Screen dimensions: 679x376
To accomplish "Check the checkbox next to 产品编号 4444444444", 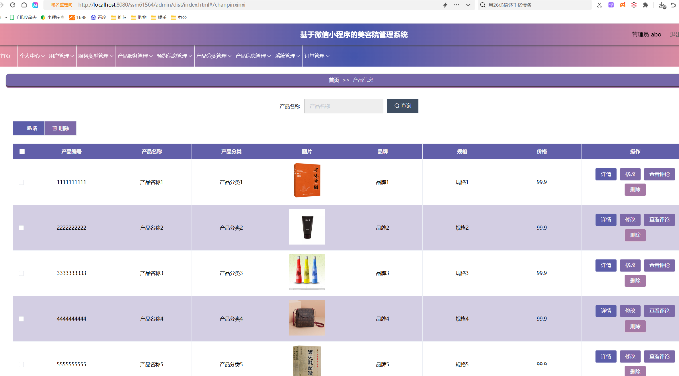I will click(x=22, y=319).
